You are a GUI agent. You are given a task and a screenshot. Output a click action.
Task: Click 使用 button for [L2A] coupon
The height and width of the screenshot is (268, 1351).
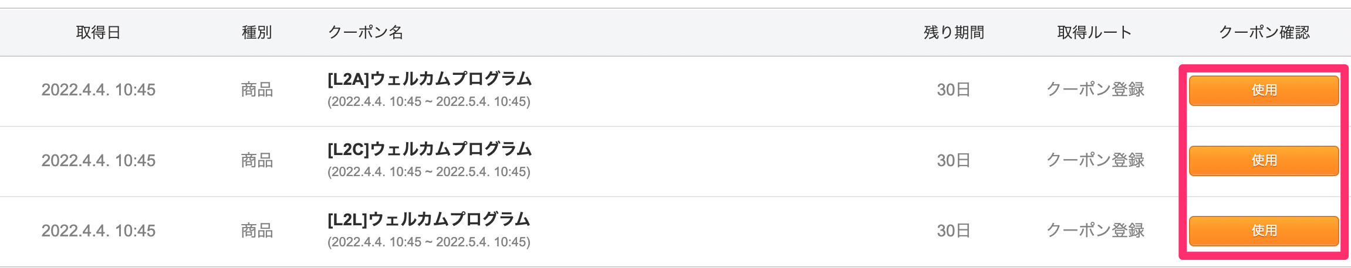coord(1264,90)
